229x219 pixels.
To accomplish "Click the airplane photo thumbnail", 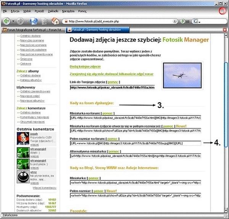I will (x=182, y=75).
